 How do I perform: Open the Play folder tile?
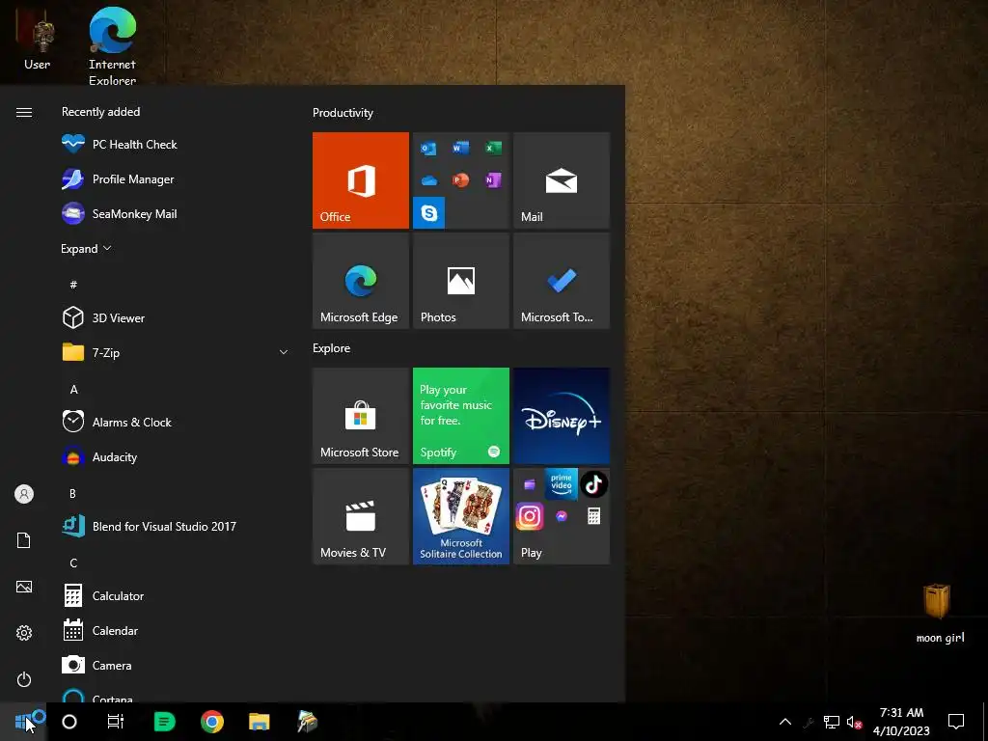562,516
